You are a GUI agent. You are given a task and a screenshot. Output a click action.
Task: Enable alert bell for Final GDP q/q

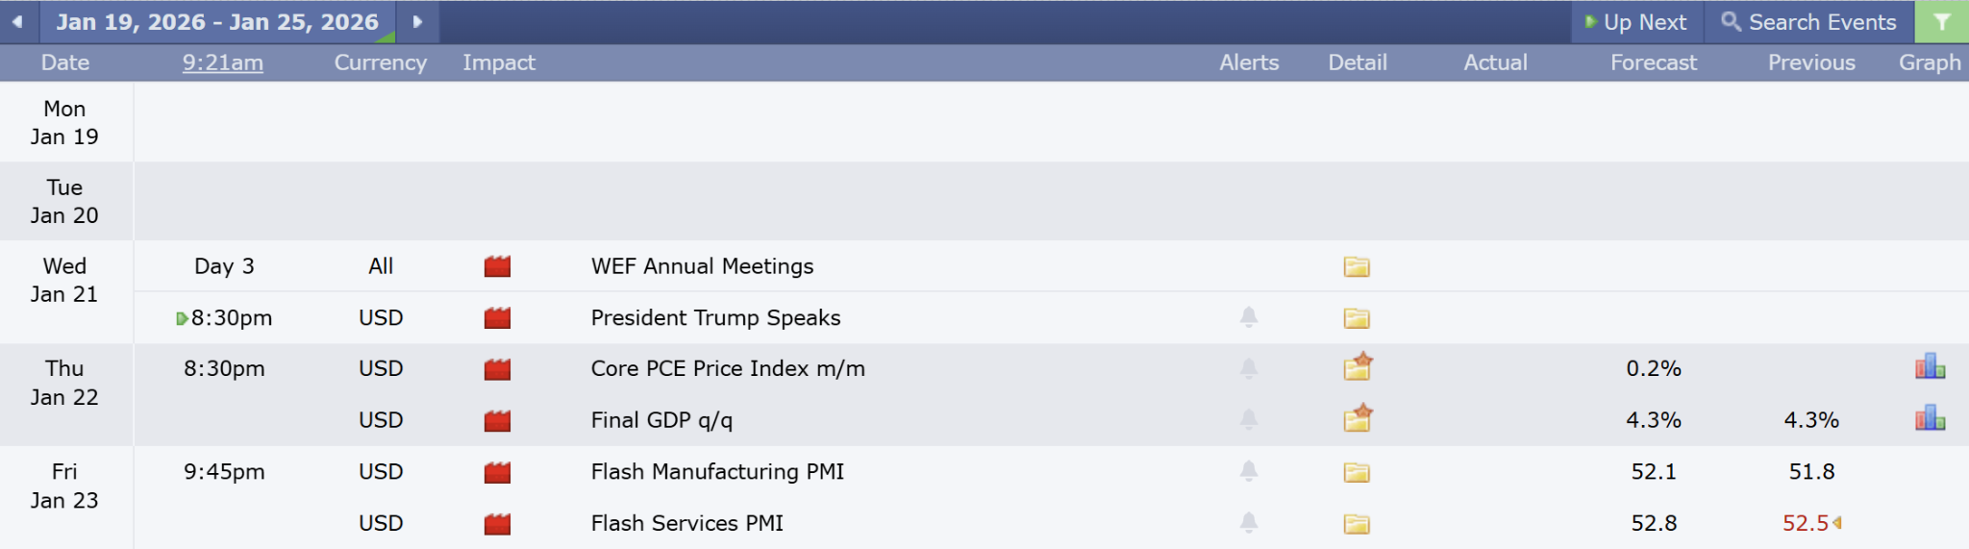[x=1248, y=418]
